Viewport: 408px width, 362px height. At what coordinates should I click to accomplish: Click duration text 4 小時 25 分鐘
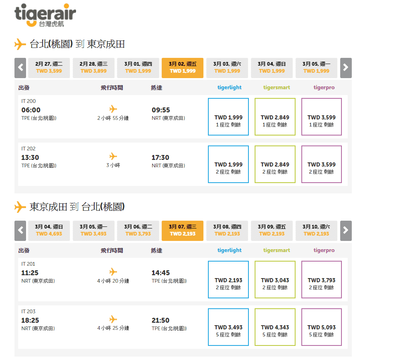(x=113, y=328)
